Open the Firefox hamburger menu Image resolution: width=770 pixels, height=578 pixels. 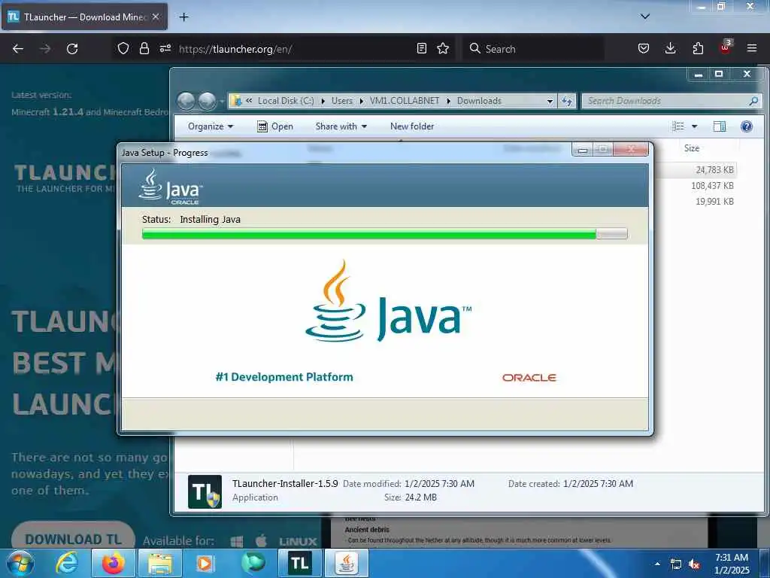pos(752,48)
